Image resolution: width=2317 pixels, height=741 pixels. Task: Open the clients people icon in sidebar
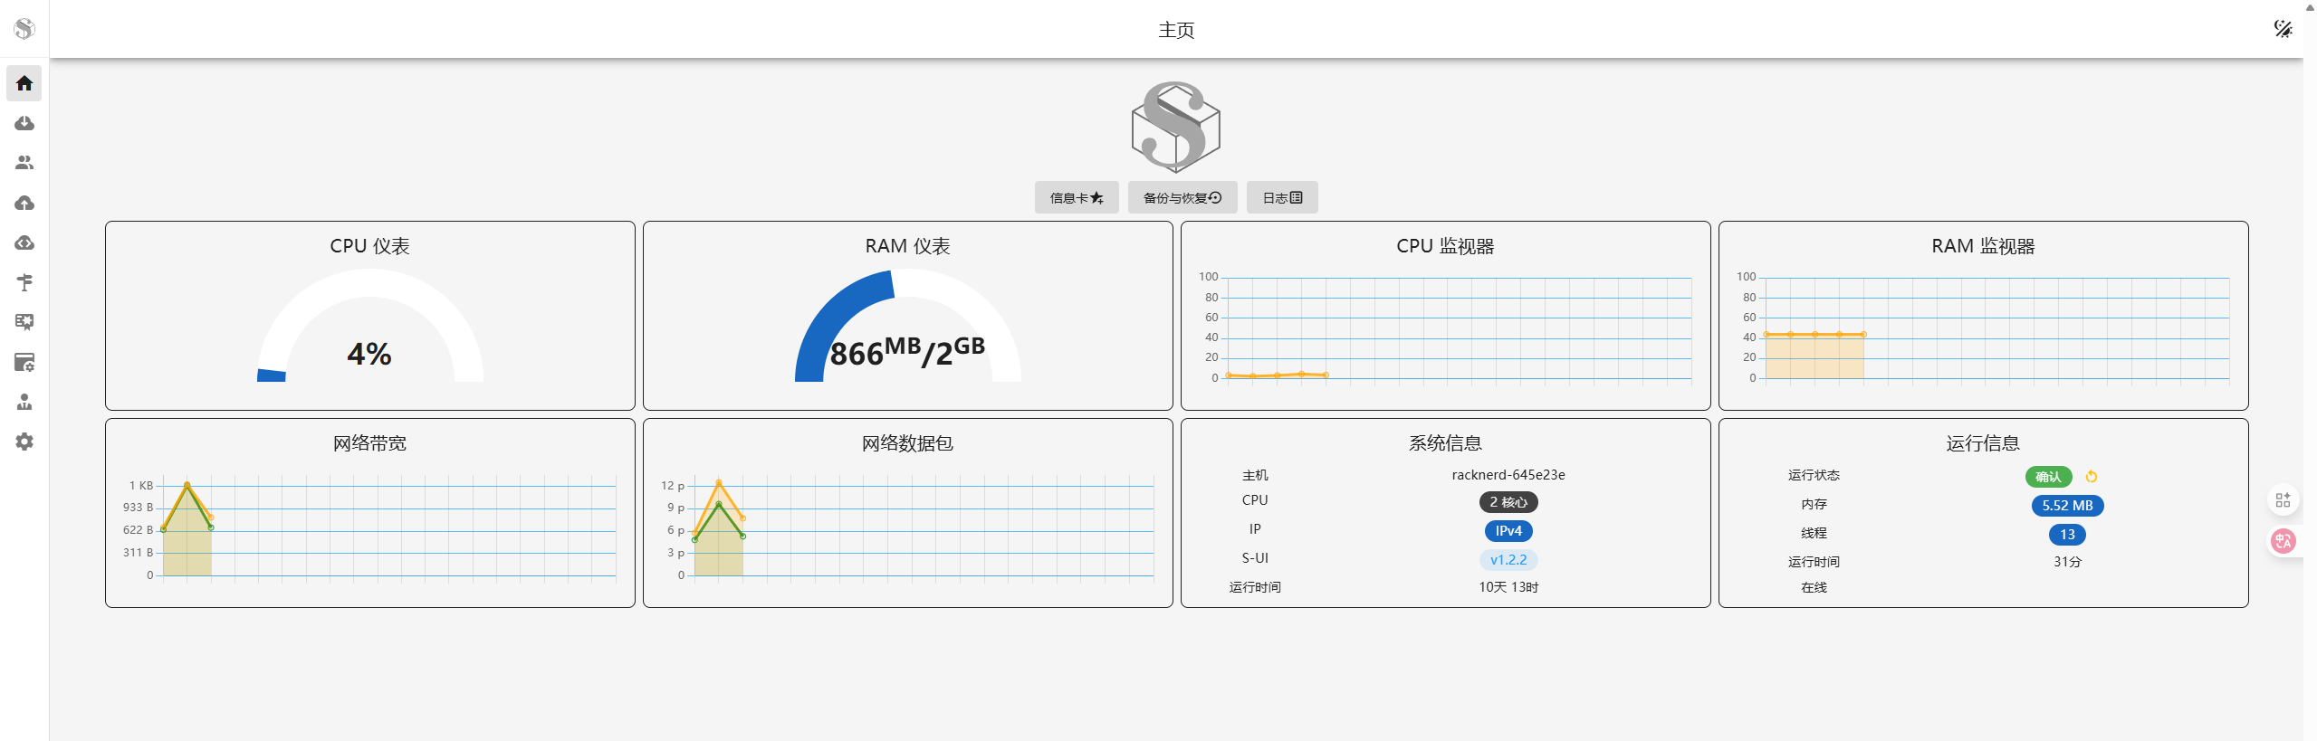click(x=24, y=163)
